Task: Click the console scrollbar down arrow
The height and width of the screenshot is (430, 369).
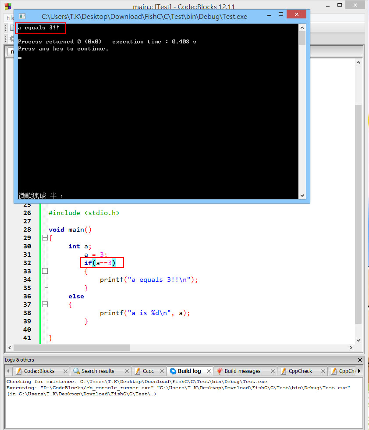Action: [x=302, y=196]
